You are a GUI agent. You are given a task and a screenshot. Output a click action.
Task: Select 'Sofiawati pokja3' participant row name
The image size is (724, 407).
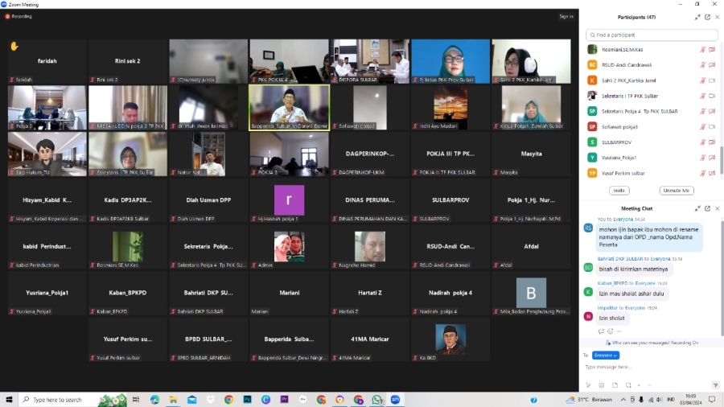619,127
